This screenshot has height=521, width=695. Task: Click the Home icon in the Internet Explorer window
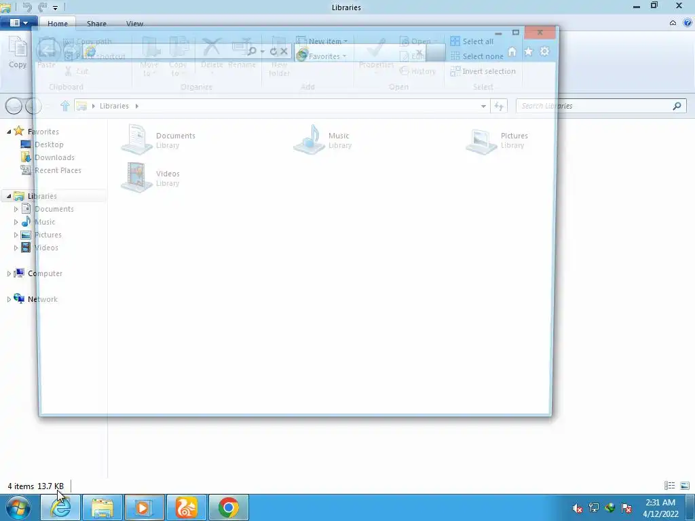tap(512, 52)
